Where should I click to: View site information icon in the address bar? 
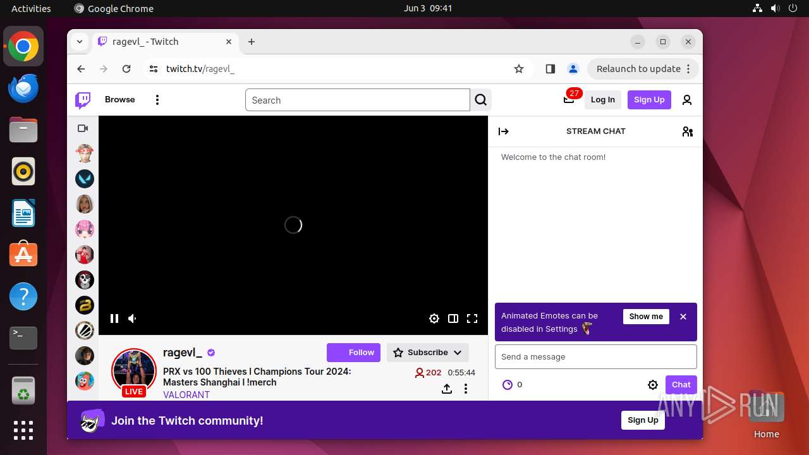(154, 69)
